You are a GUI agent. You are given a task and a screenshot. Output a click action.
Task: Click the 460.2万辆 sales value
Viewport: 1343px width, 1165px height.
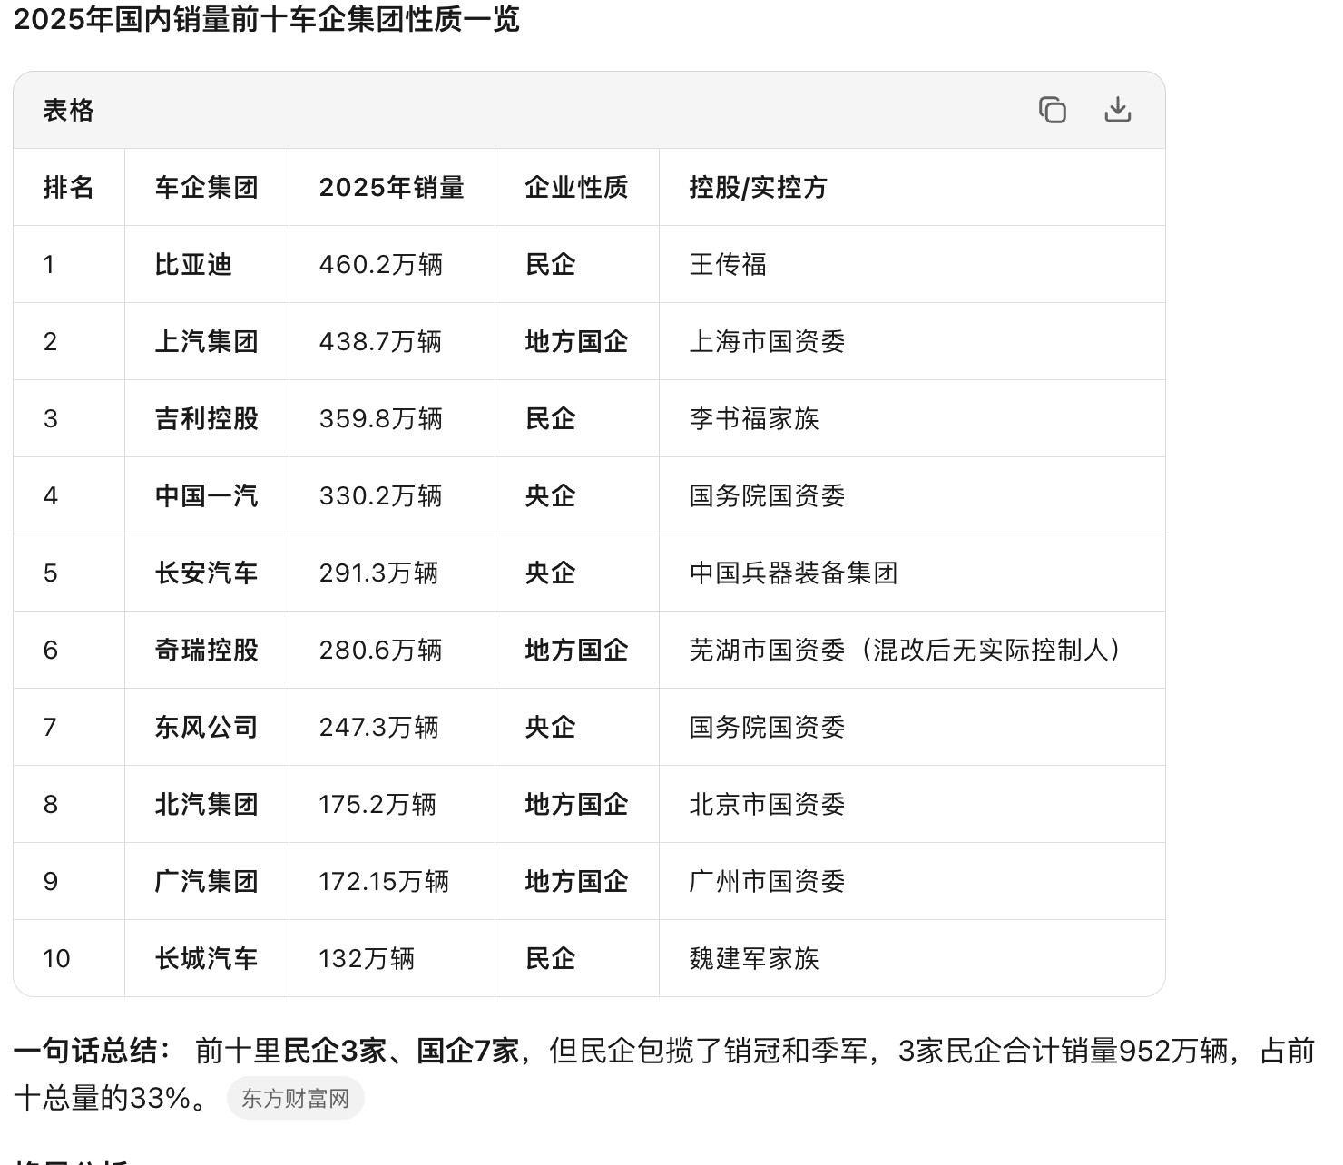381,264
